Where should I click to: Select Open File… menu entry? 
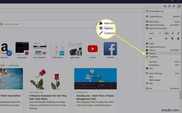[x=162, y=62]
